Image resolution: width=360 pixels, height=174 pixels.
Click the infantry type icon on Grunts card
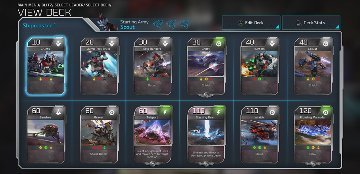pyautogui.click(x=58, y=43)
